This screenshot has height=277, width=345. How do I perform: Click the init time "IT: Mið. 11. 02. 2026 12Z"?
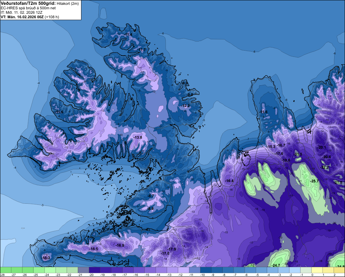pyautogui.click(x=21, y=12)
